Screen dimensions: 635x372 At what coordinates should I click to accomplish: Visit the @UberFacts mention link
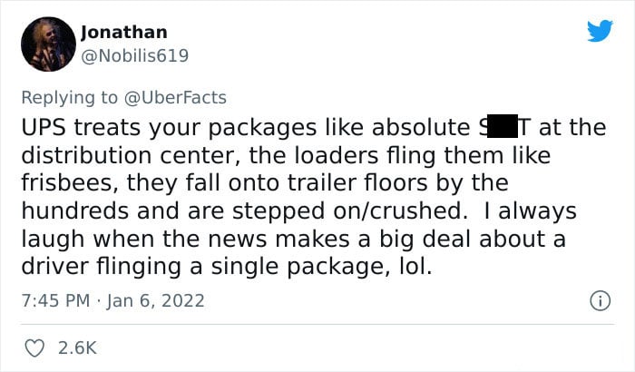175,98
